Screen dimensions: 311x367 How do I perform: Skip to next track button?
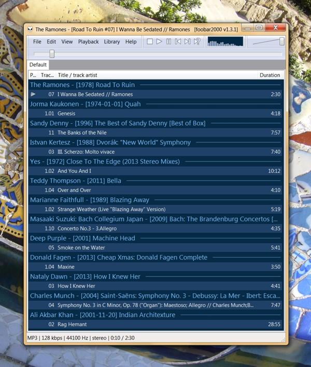pyautogui.click(x=187, y=41)
